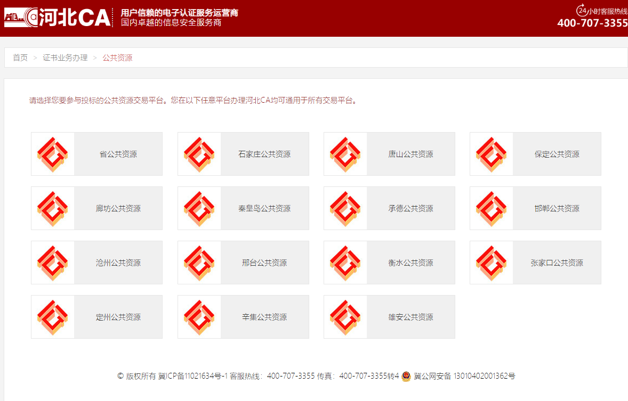Image resolution: width=628 pixels, height=401 pixels.
Task: Click the icon beside 廊坊公共资源
Action: tap(53, 208)
